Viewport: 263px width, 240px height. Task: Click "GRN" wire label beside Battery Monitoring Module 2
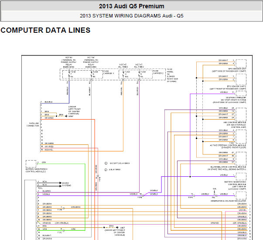click(x=44, y=162)
